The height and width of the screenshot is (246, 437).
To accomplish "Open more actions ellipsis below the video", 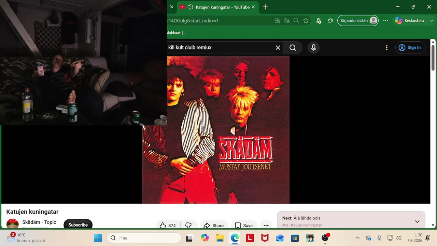I will 266,225.
